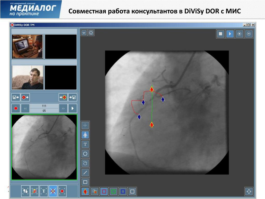This screenshot has height=199, width=265.
Task: Click the bracketed red record icon
Action: [x=62, y=191]
